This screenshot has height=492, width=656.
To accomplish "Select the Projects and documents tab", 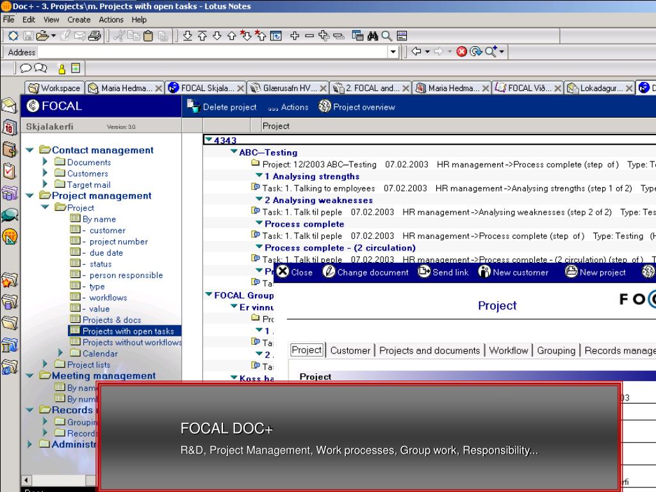I will pyautogui.click(x=429, y=350).
